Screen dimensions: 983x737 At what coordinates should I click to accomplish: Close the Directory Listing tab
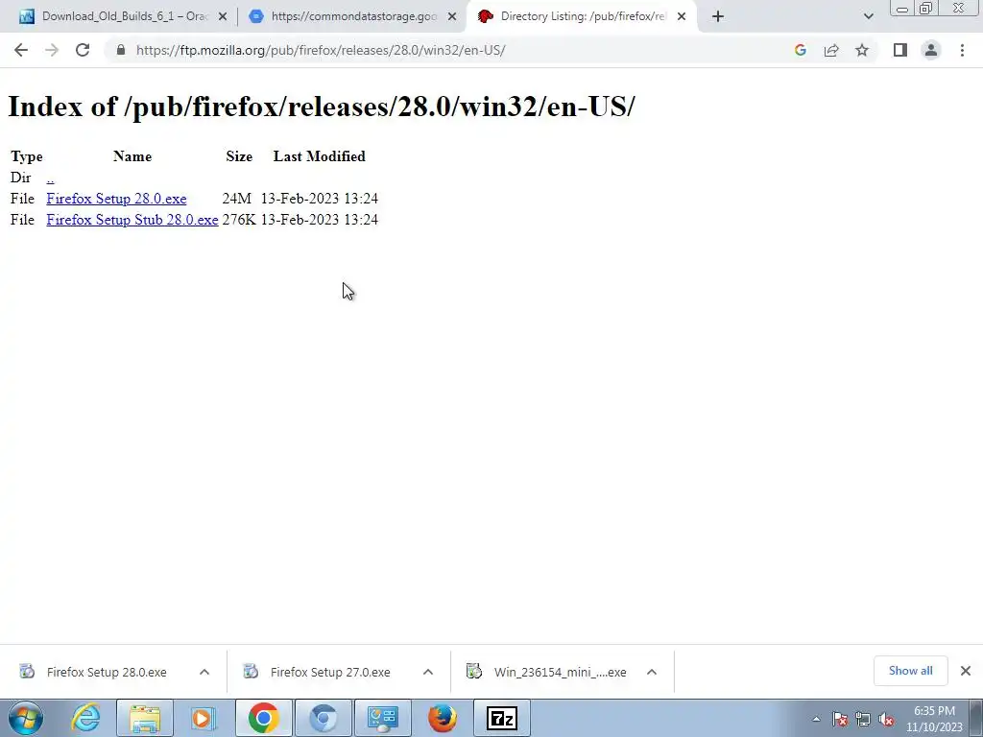(x=682, y=16)
